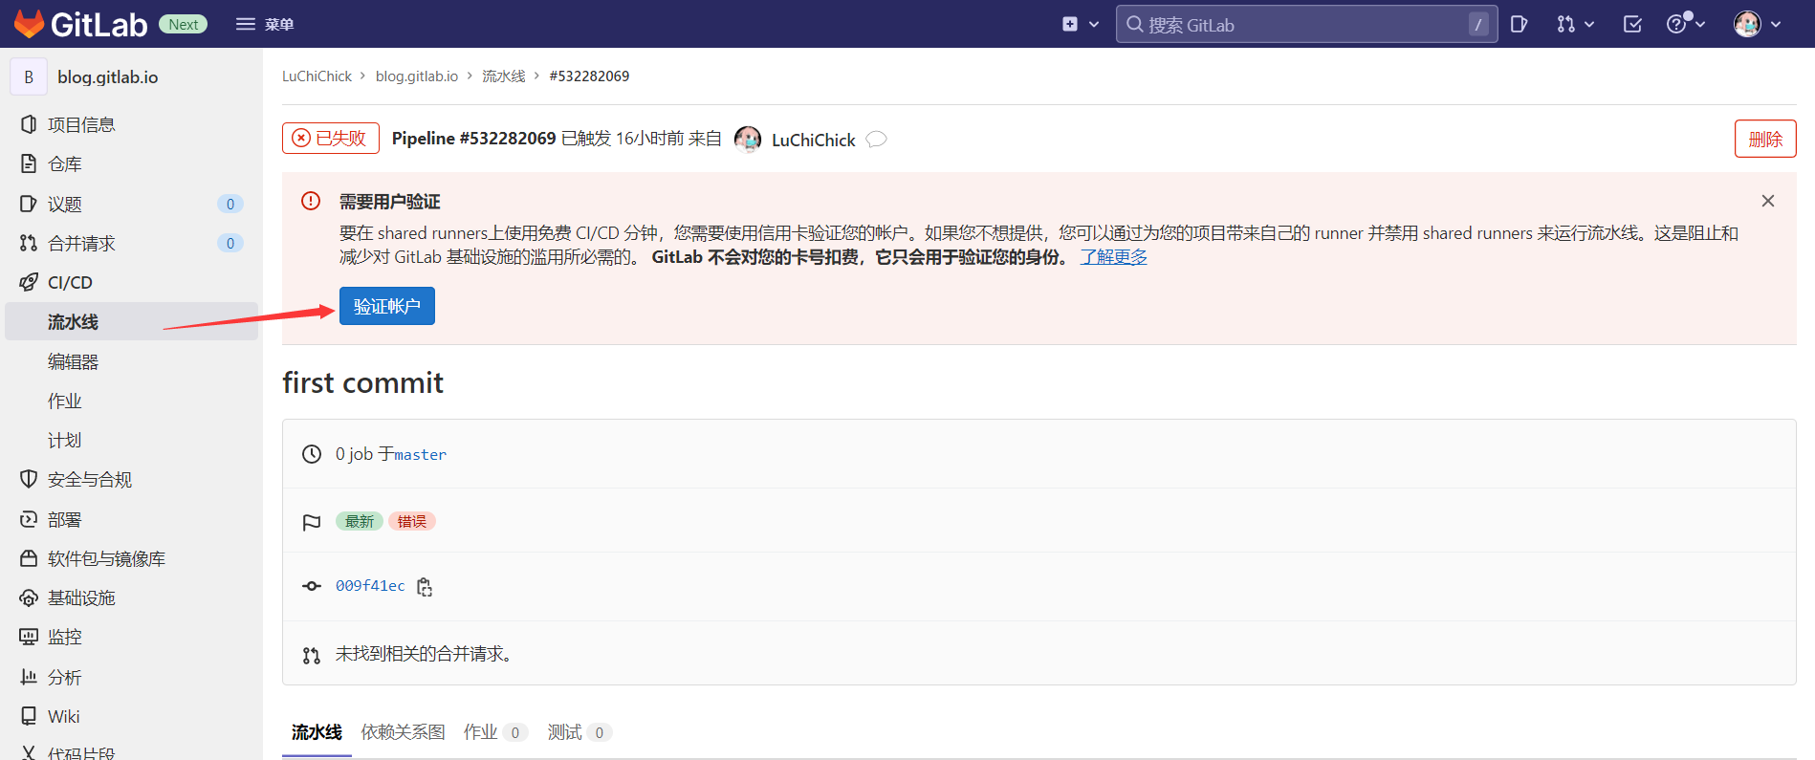Open the to-do list icon
Viewport: 1815px width, 760px height.
(1632, 24)
